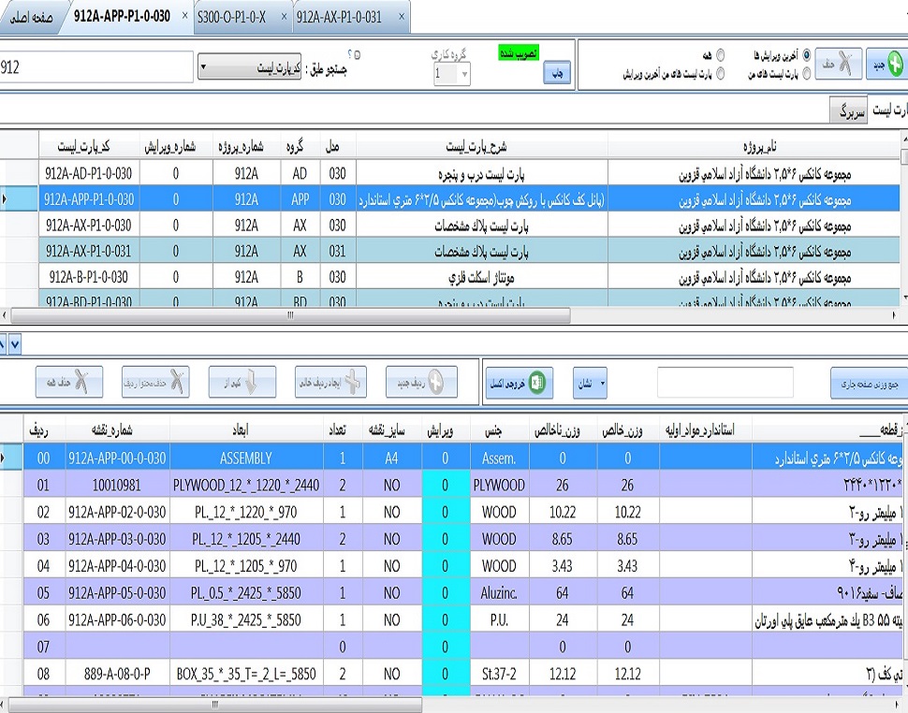Viewport: 908px width, 713px height.
Task: Select the آخرین ویرایش ها radio button
Action: [806, 55]
